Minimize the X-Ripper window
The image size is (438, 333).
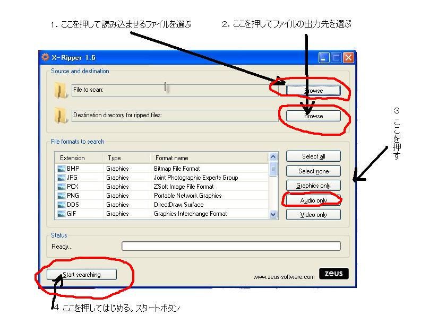324,58
